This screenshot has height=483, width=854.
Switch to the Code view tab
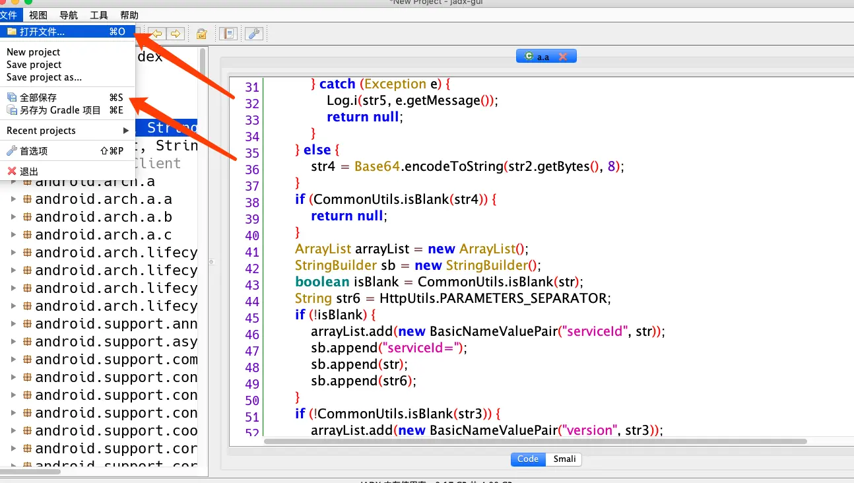[528, 459]
